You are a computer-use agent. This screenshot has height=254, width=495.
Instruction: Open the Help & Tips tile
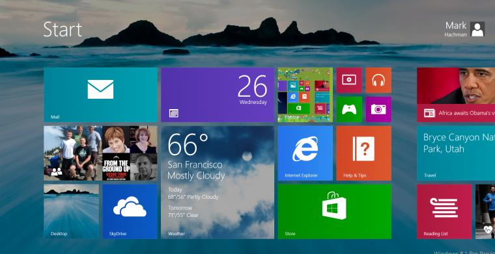[363, 153]
